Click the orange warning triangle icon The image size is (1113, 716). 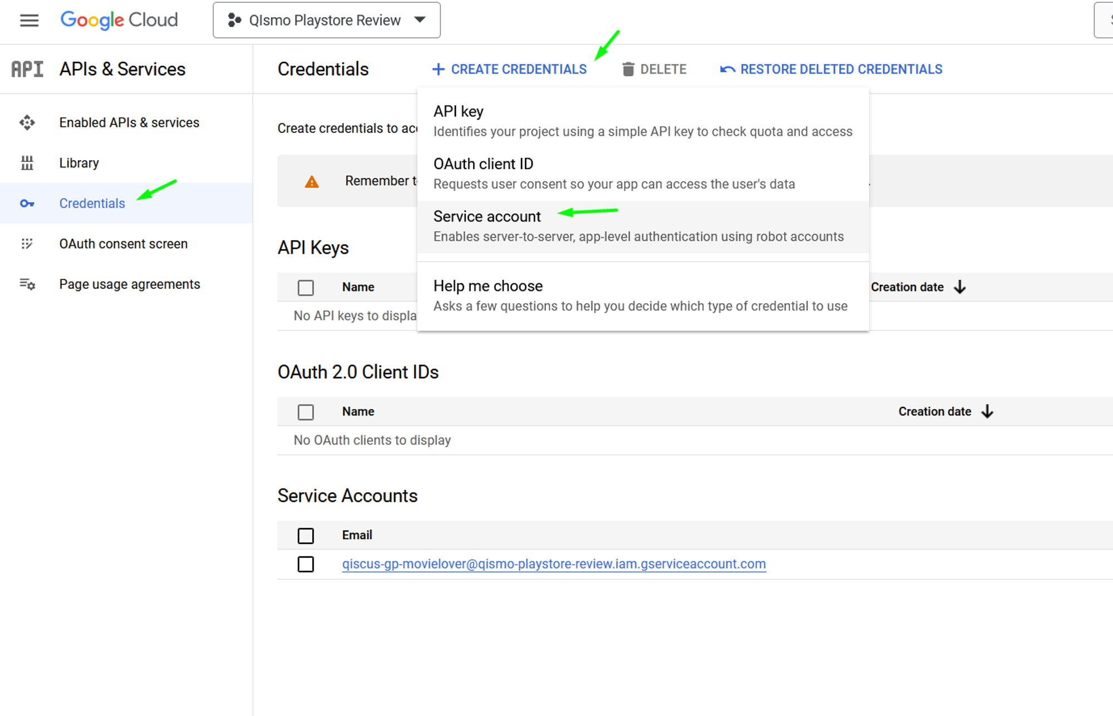pyautogui.click(x=312, y=181)
